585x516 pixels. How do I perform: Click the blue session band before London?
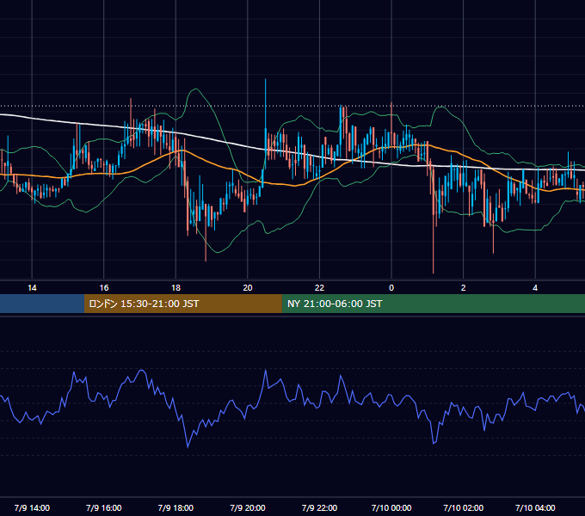42,304
